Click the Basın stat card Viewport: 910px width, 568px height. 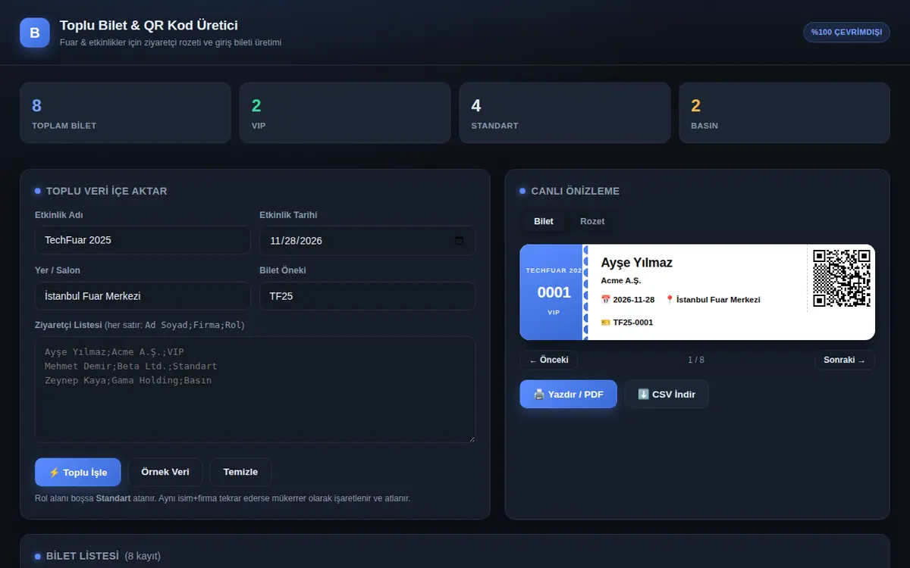coord(784,113)
